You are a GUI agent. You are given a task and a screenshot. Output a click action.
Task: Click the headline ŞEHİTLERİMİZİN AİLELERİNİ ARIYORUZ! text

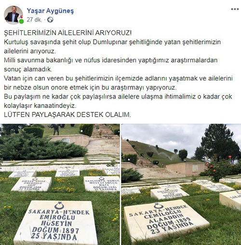67,33
